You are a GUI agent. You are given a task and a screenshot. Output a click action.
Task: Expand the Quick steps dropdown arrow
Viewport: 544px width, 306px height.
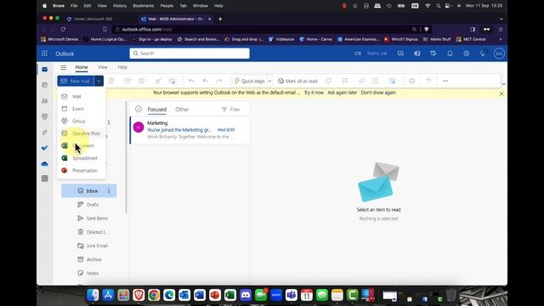269,82
